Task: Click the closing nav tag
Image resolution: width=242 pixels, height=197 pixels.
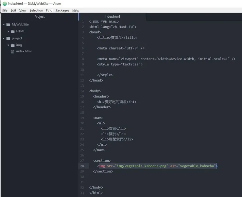Action: pyautogui.click(x=99, y=150)
